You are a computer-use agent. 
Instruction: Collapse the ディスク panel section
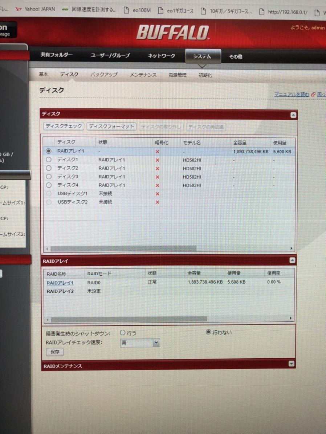293,115
